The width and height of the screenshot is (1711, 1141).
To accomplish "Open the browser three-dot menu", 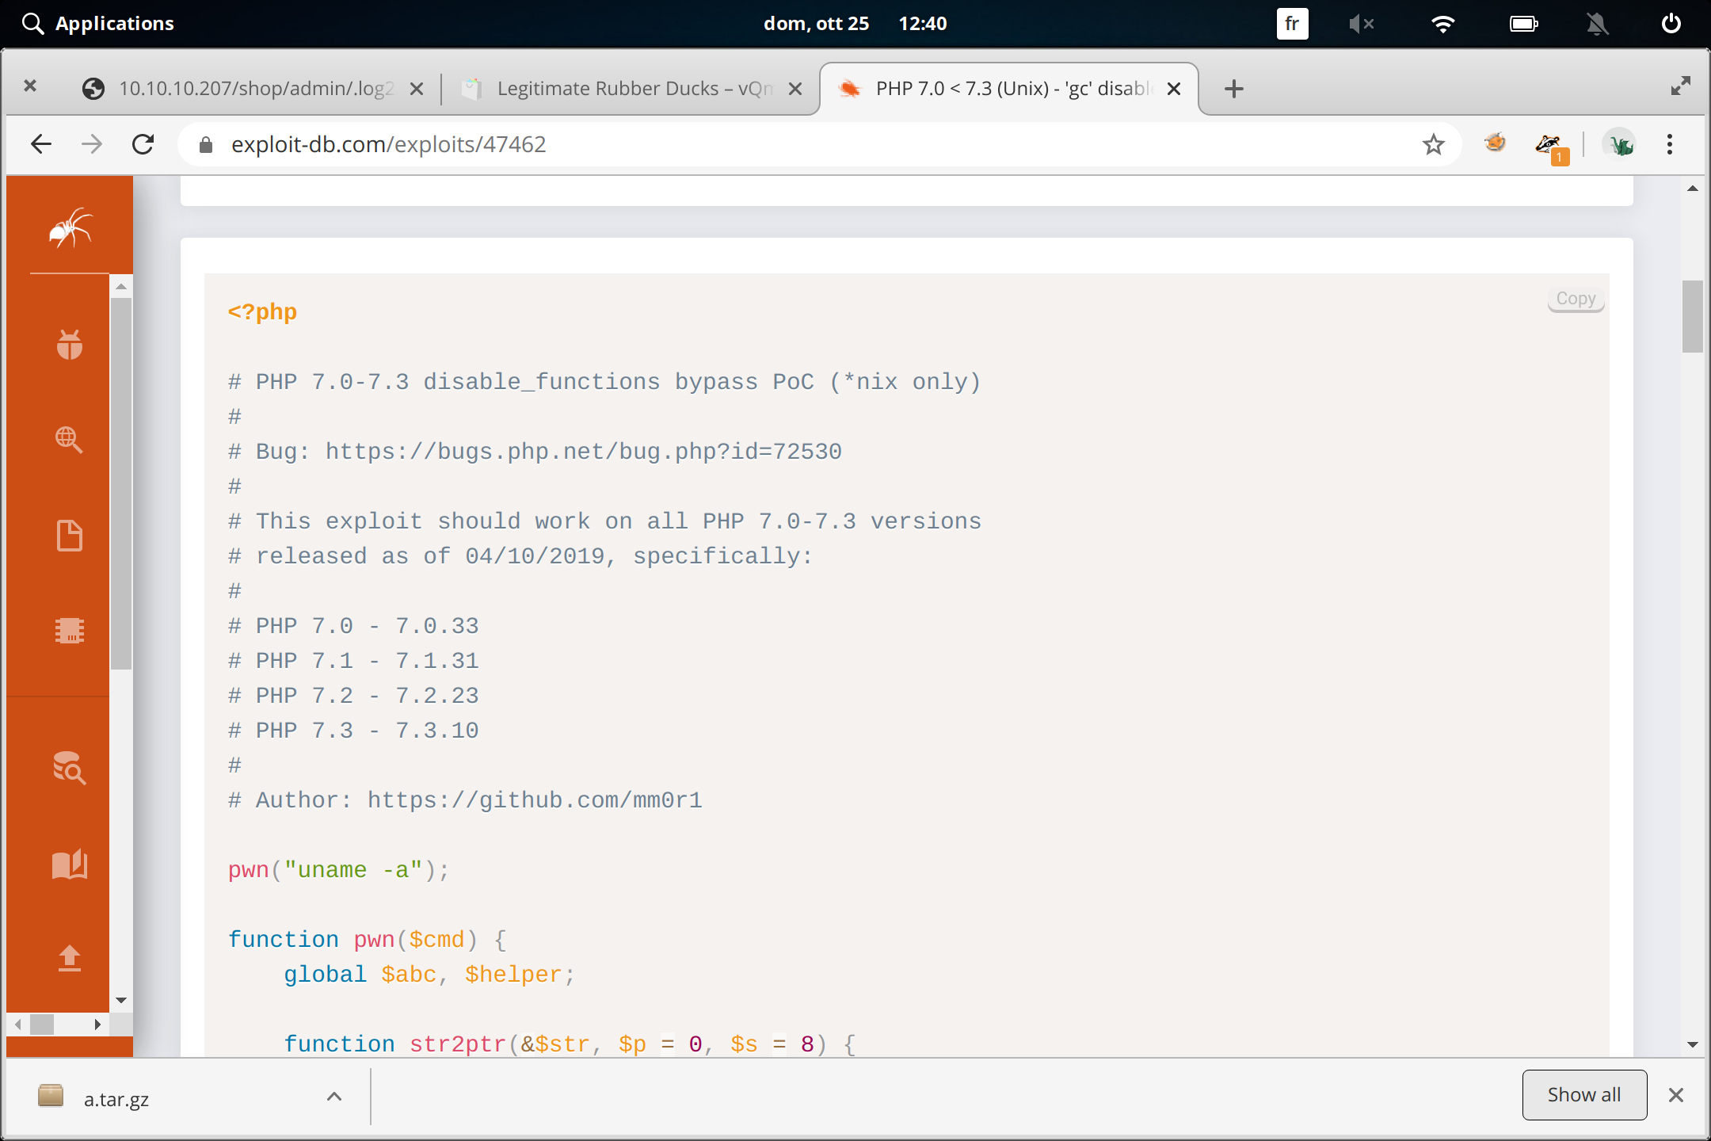I will click(x=1669, y=144).
